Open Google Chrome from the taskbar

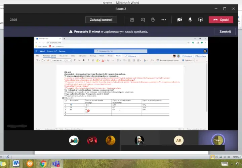click(43, 164)
